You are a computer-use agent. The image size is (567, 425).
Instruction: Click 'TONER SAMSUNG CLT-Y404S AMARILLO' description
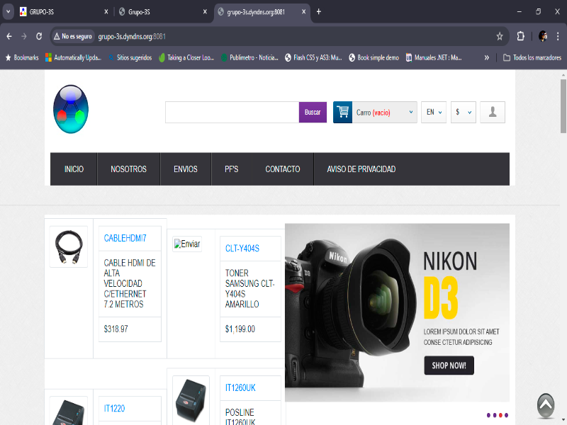coord(249,289)
